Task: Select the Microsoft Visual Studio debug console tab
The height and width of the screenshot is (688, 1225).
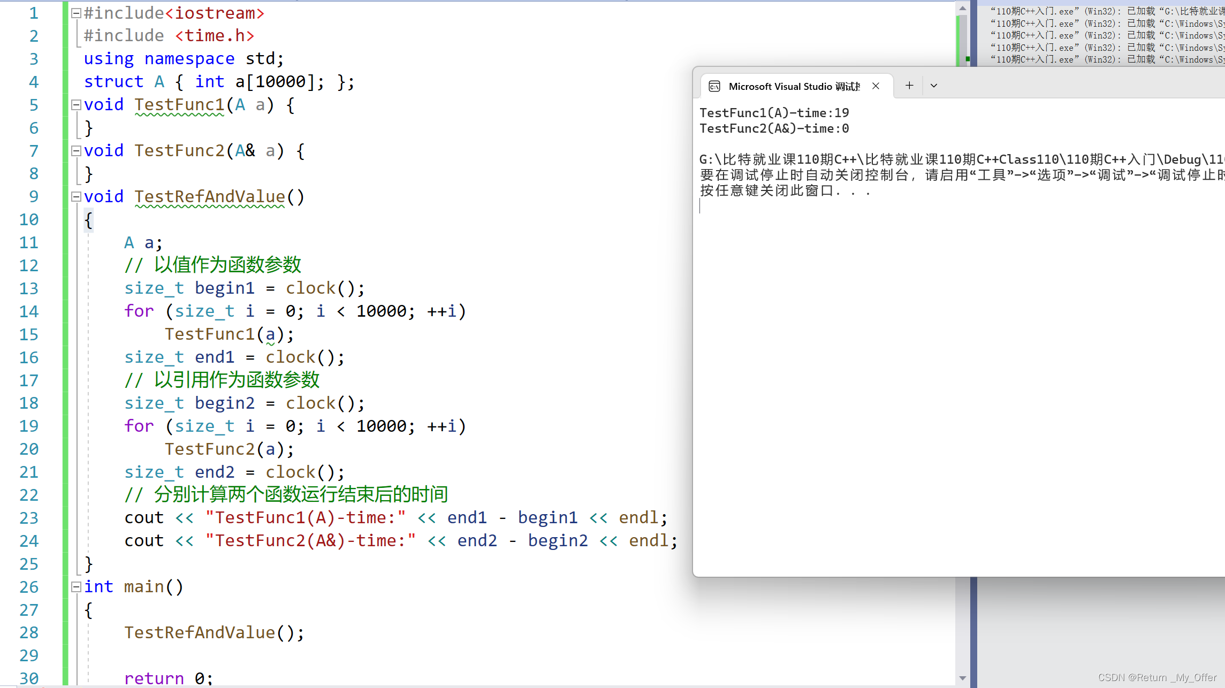Action: click(797, 86)
